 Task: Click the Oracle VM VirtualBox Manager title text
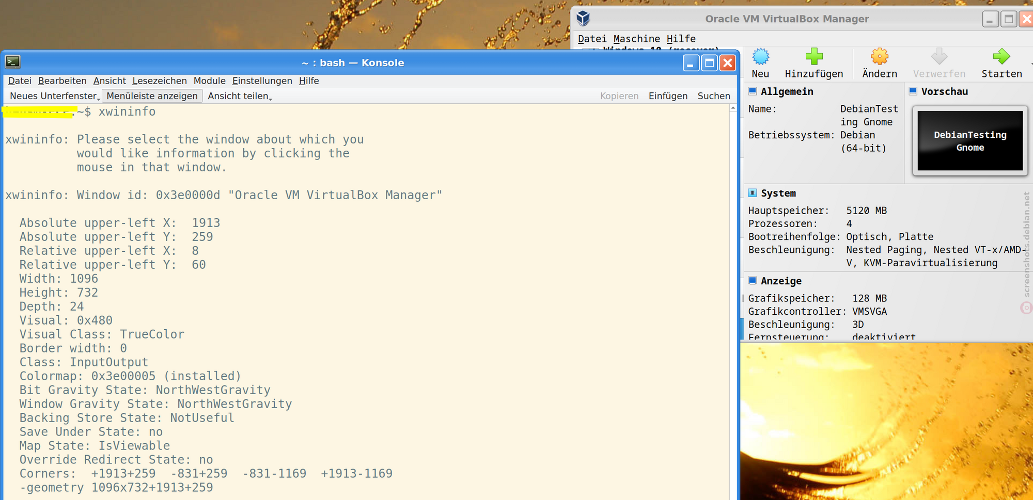click(x=787, y=19)
